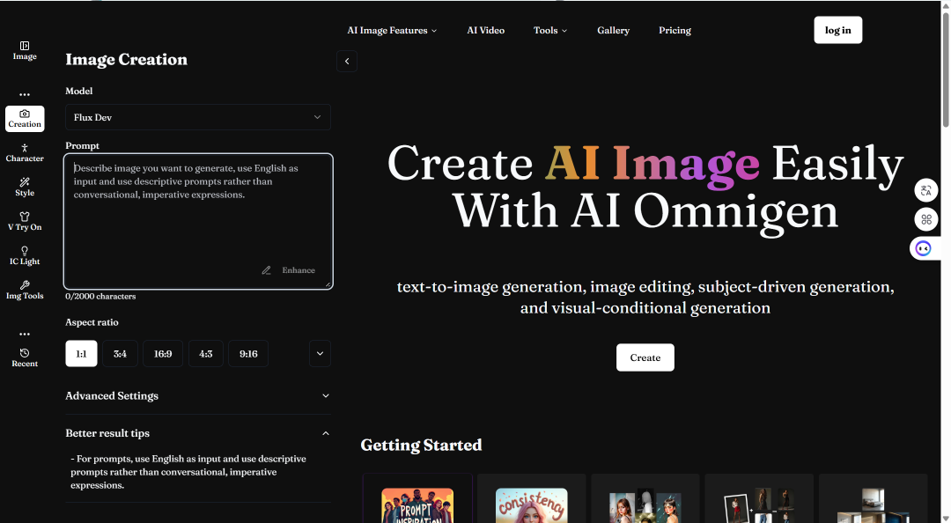The width and height of the screenshot is (951, 523).
Task: Open the purple chat assistant icon
Action: click(x=923, y=248)
